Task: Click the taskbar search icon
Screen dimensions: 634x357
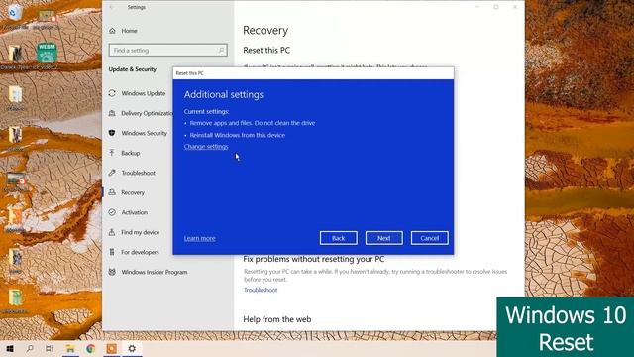Action: pyautogui.click(x=30, y=348)
